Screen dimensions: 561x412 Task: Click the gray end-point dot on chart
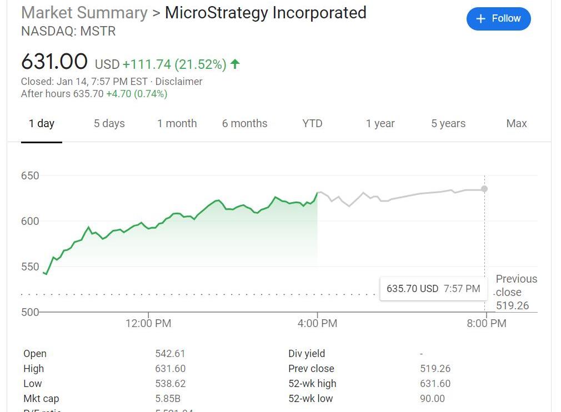[484, 189]
